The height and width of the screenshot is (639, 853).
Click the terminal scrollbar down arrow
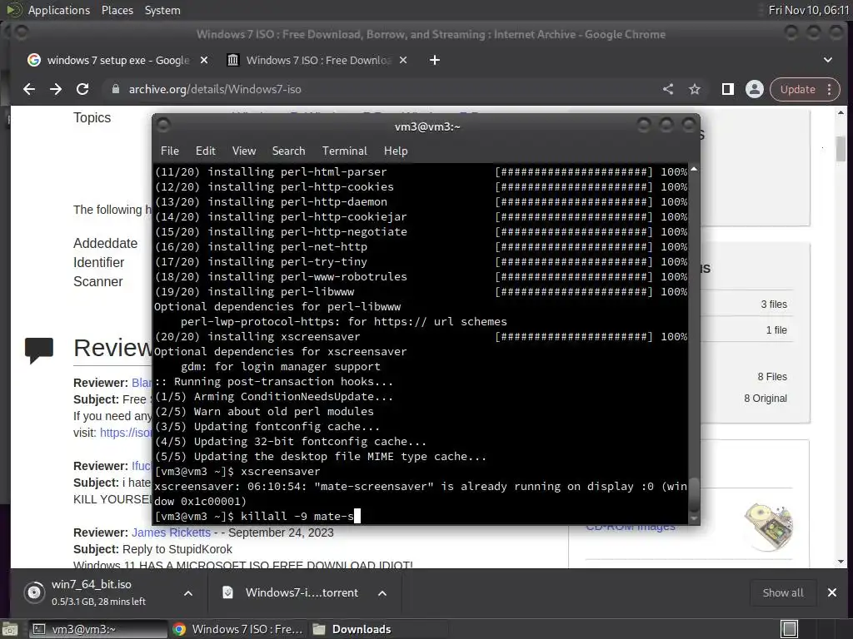point(694,519)
